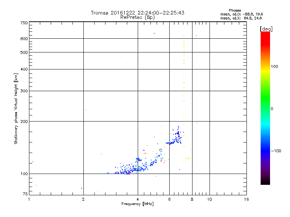Viewport: 290px width, 217px height.
Task: Click the colorbar tick label '100'
Action: pyautogui.click(x=274, y=67)
